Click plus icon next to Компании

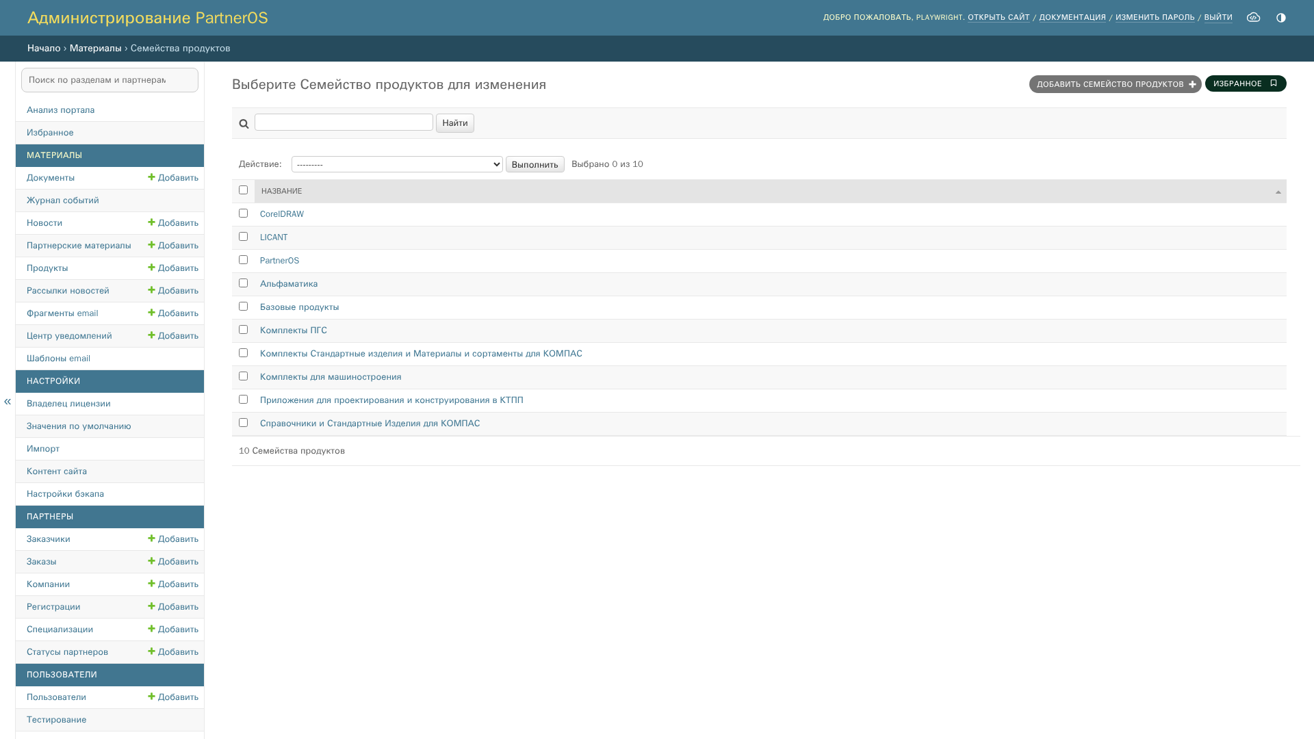coord(151,584)
